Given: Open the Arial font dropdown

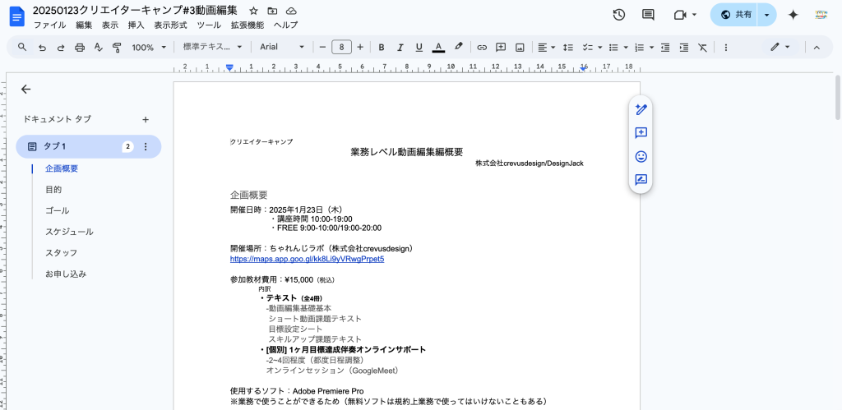Looking at the screenshot, I should point(282,48).
